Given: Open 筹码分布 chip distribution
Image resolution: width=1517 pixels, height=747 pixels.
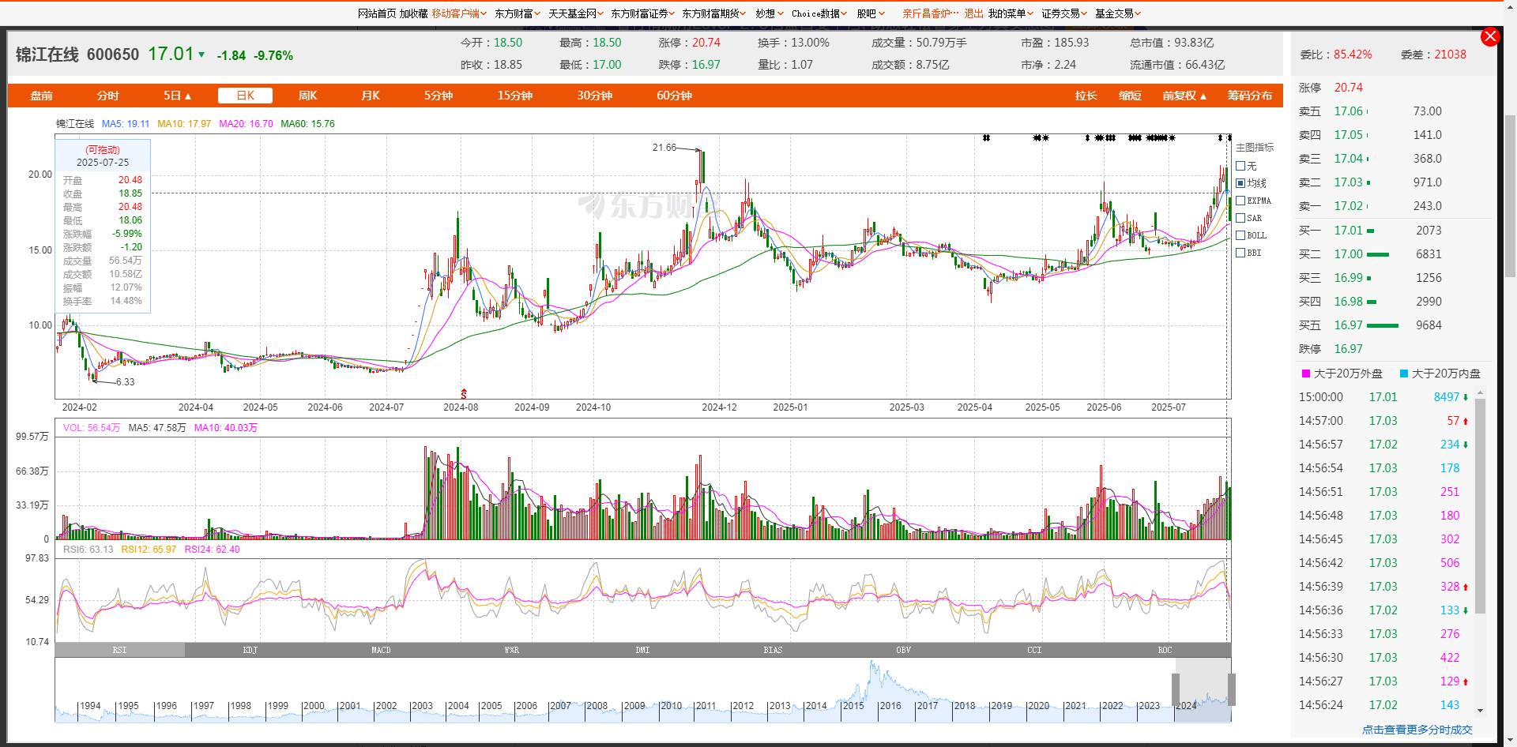Looking at the screenshot, I should pos(1249,96).
